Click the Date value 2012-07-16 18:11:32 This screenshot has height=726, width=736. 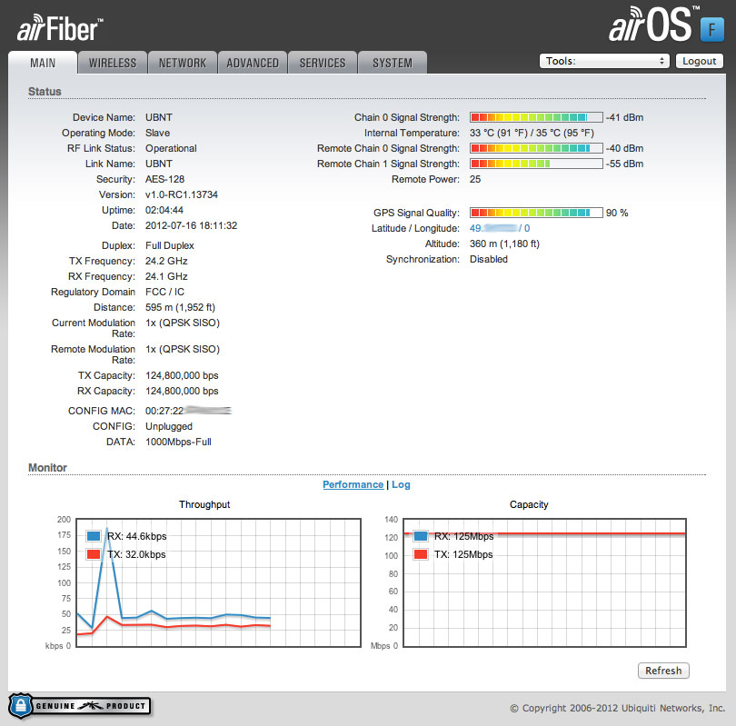[x=191, y=225]
